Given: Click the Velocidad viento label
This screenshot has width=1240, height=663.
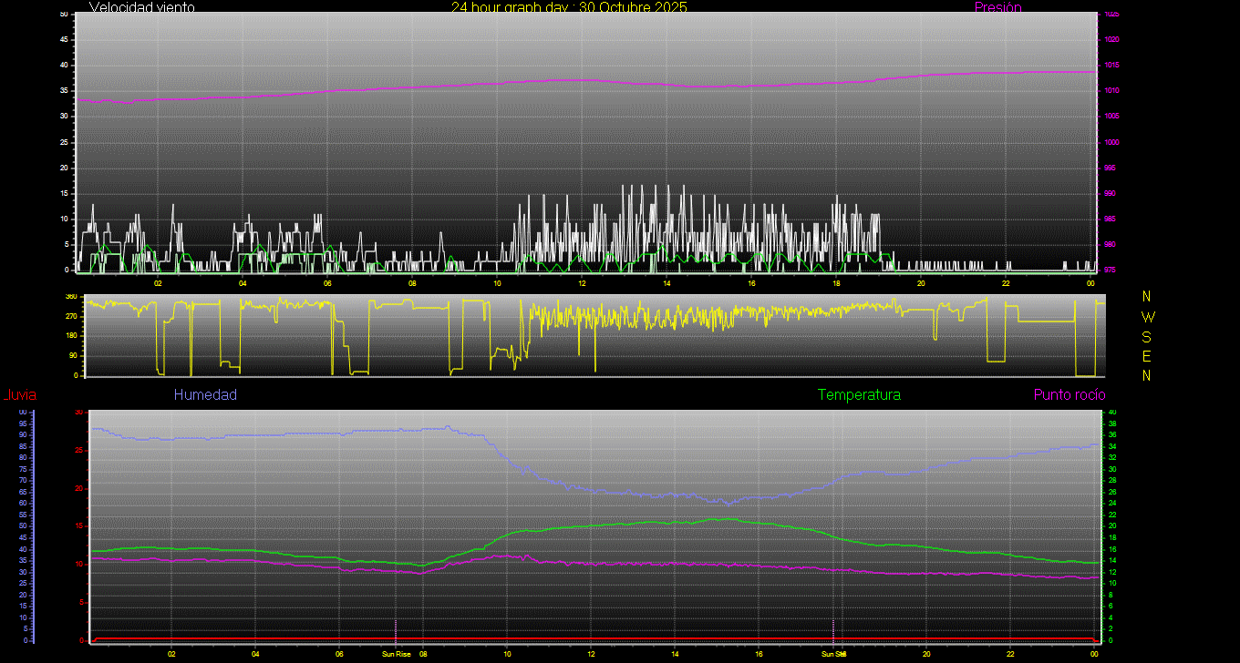Looking at the screenshot, I should coord(141,7).
